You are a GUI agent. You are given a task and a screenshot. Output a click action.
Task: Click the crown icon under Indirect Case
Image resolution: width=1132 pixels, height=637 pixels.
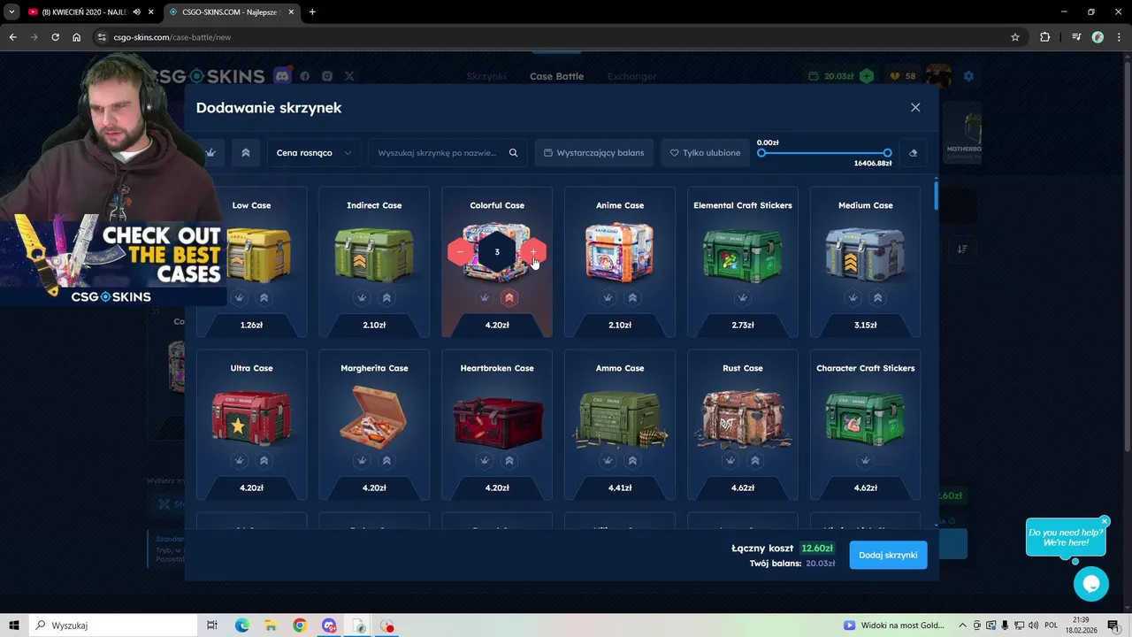point(362,298)
